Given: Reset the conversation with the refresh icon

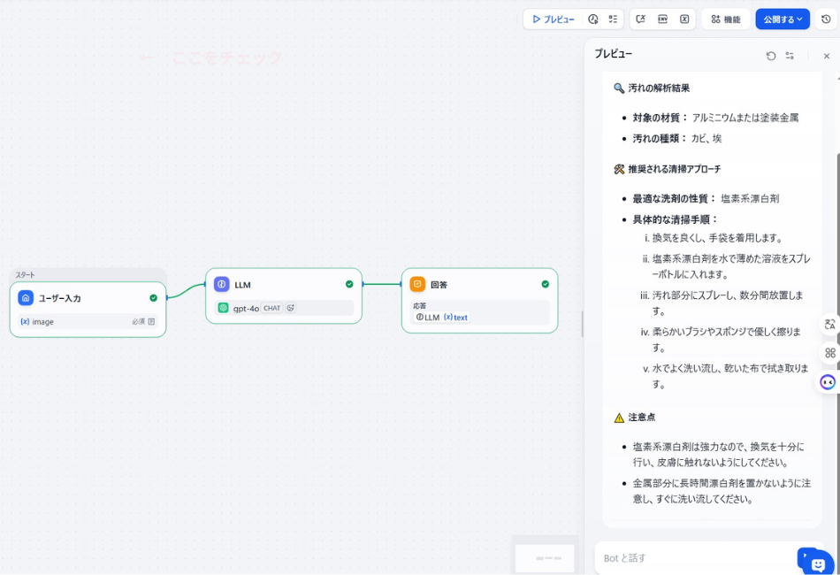Looking at the screenshot, I should point(770,55).
